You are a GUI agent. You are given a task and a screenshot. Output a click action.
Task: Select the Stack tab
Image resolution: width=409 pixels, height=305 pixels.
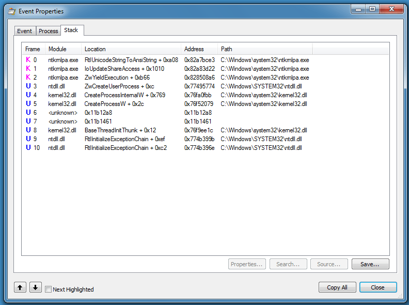[x=71, y=30]
